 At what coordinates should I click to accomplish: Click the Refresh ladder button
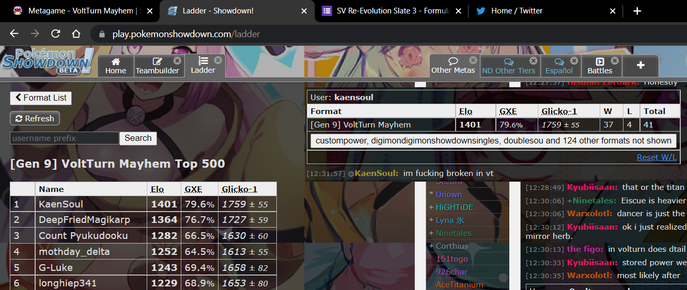(x=35, y=118)
